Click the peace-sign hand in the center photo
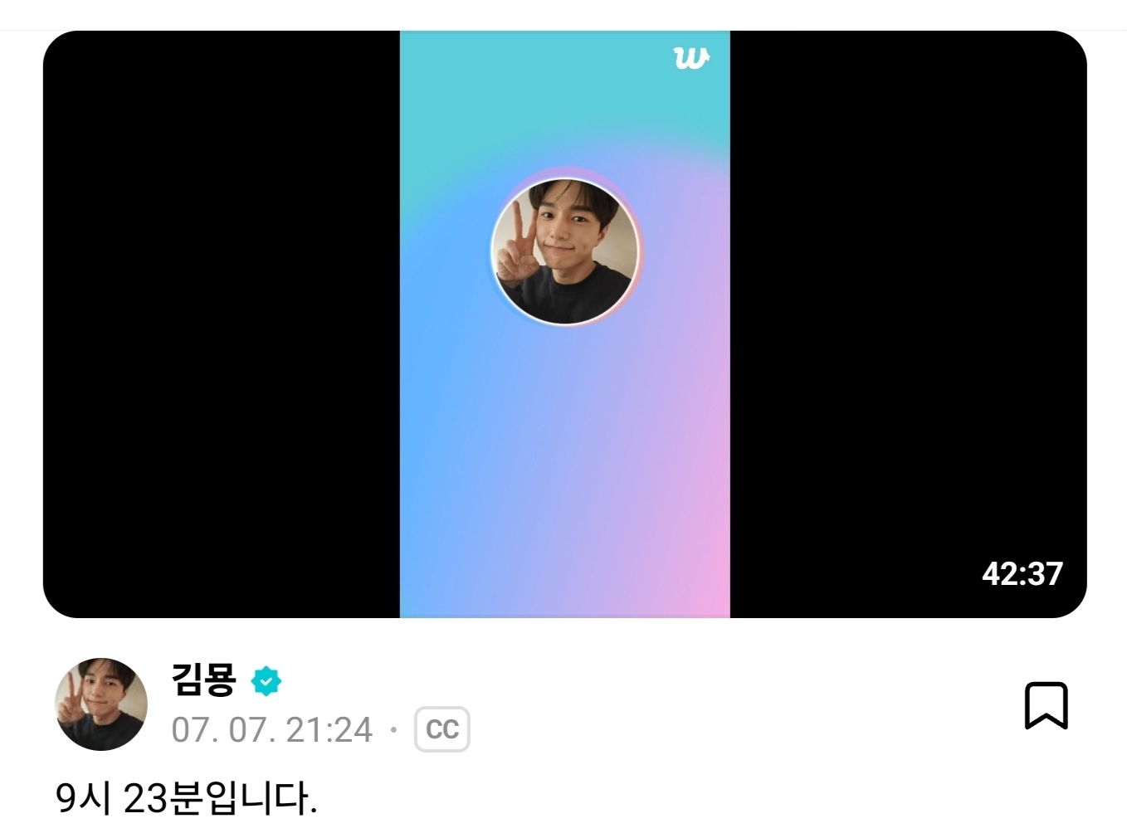 (x=516, y=249)
